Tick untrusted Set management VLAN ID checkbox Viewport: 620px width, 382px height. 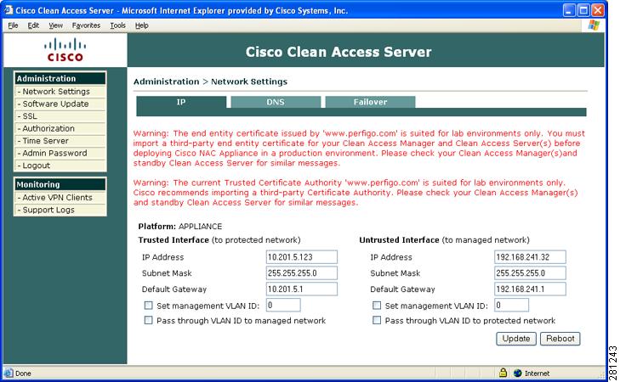pyautogui.click(x=377, y=306)
